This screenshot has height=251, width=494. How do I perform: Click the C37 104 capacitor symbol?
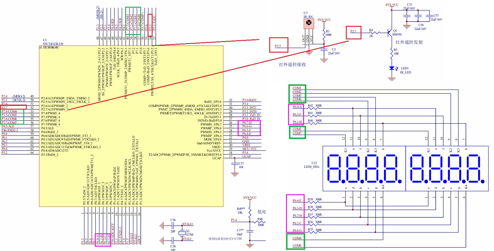click(234, 165)
